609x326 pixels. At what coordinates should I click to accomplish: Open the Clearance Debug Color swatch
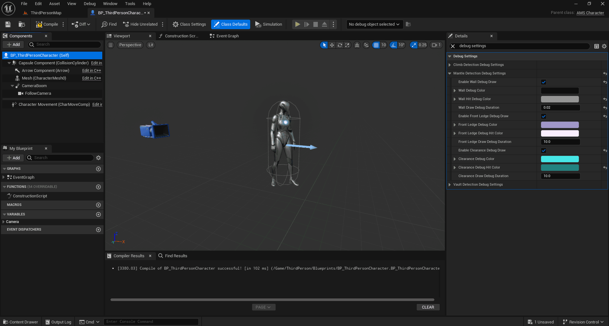tap(560, 159)
